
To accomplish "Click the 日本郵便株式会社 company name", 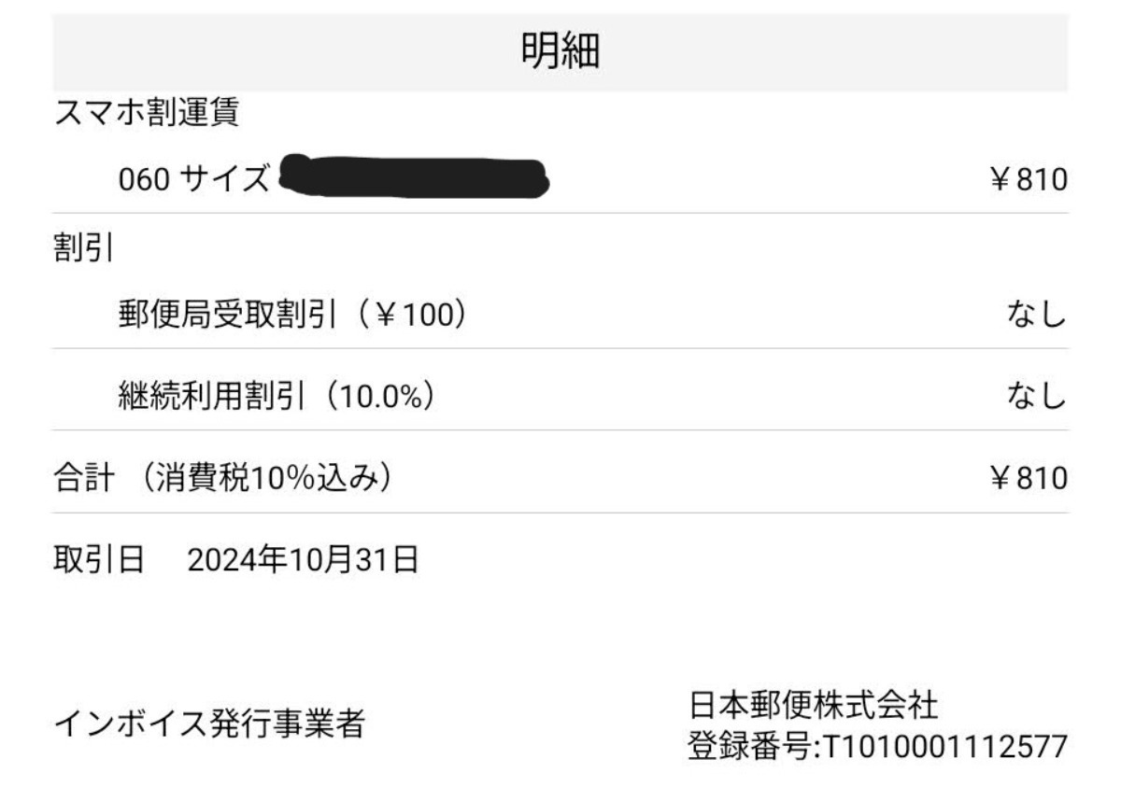I will coord(813,705).
